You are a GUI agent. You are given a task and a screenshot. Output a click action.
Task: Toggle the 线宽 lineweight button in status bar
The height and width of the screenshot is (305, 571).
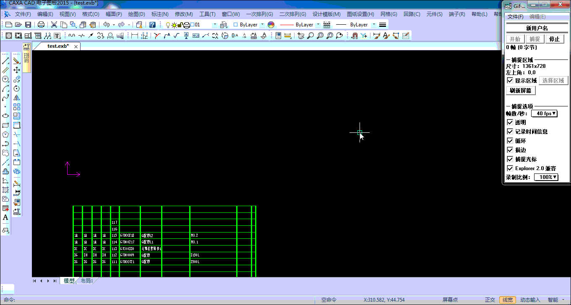pos(507,300)
